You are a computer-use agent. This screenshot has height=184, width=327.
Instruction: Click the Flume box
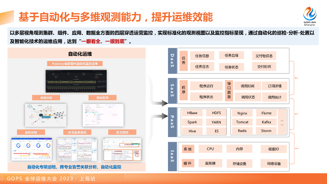pos(266,113)
